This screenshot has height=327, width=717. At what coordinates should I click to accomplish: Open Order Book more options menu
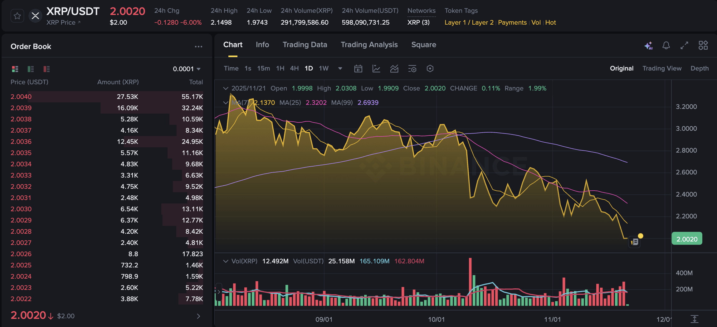pos(198,46)
